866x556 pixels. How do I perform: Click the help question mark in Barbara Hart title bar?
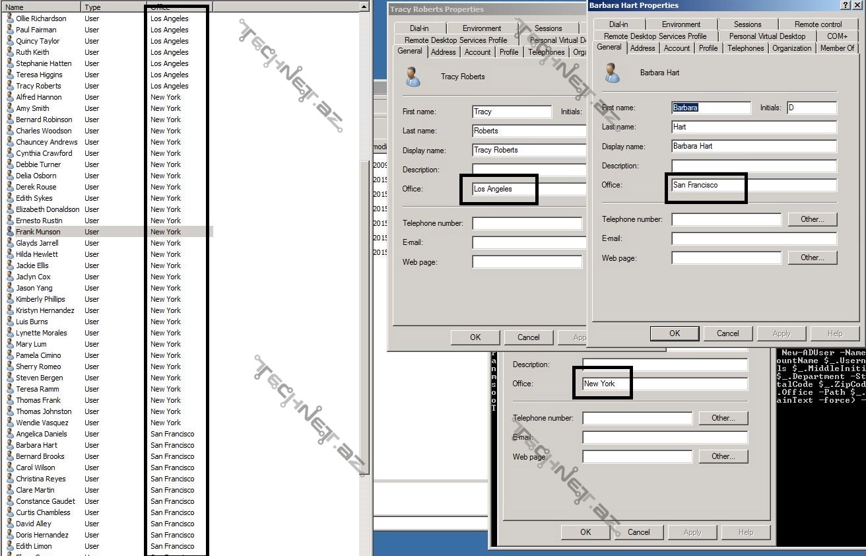click(x=846, y=5)
